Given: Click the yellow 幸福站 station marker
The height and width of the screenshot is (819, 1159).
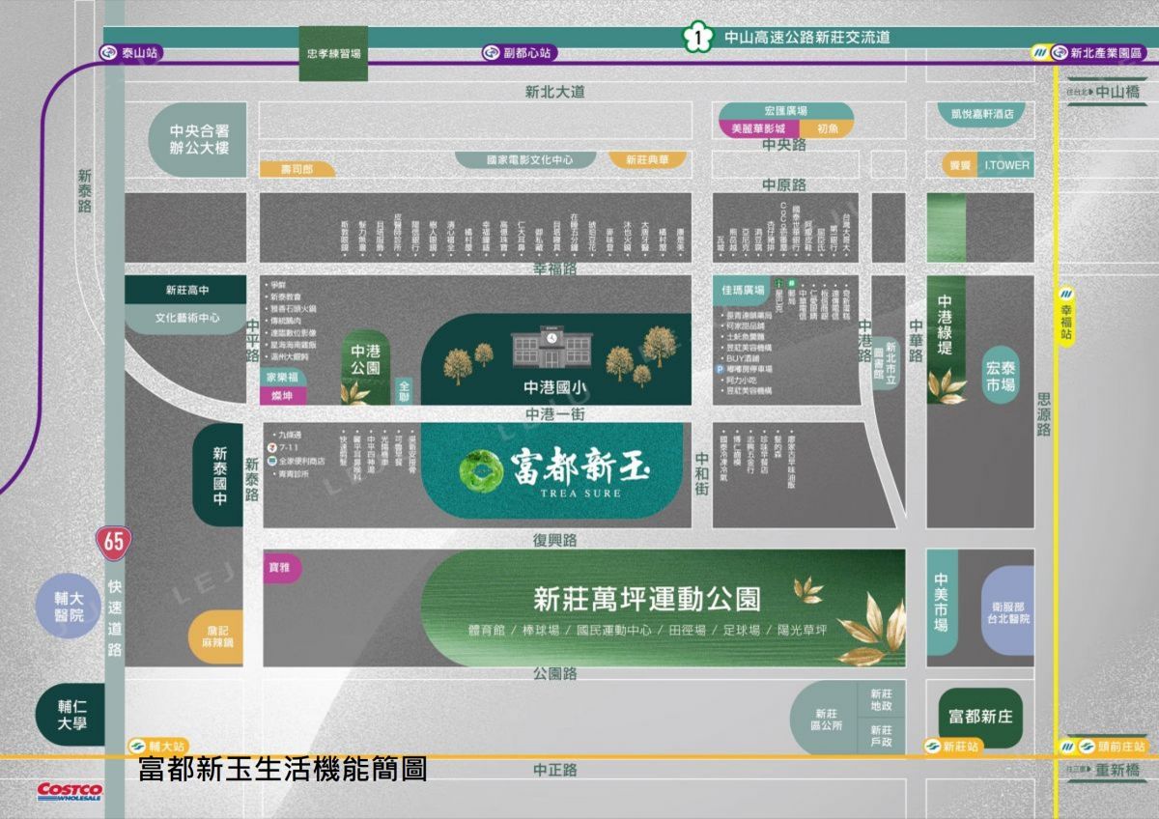Looking at the screenshot, I should [1066, 314].
